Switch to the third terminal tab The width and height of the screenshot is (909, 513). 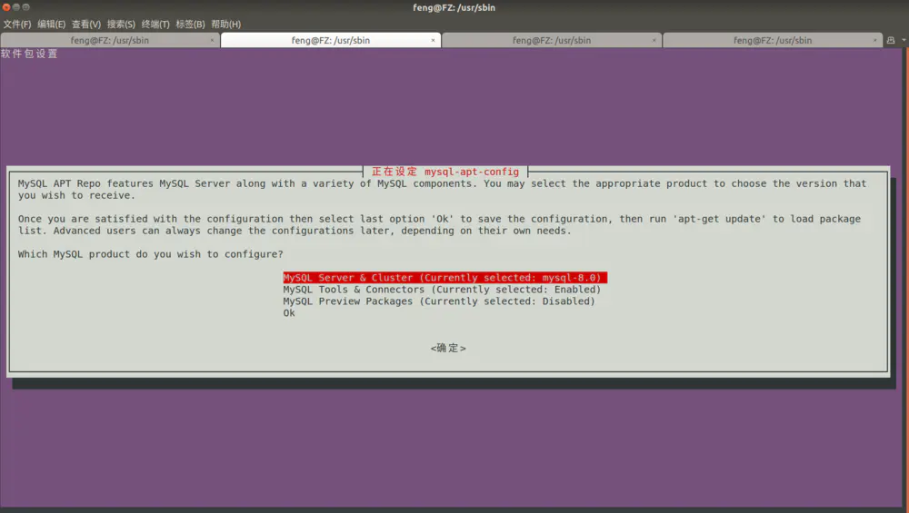click(551, 40)
